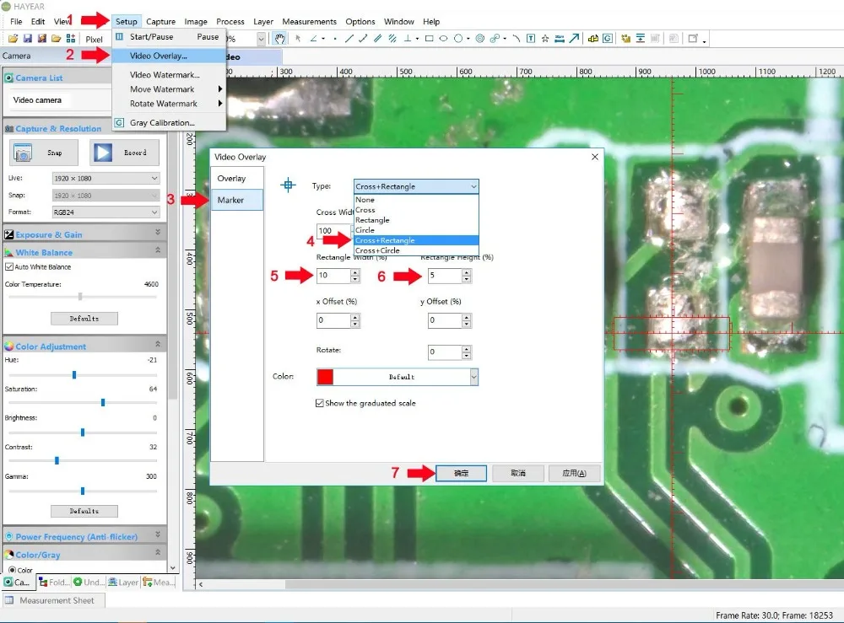This screenshot has height=623, width=844.
Task: Open the Live resolution dropdown
Action: click(x=105, y=179)
